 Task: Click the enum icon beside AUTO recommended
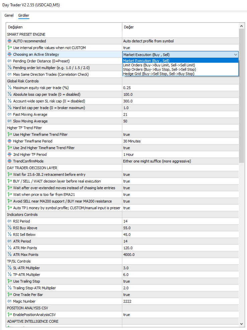9,41
